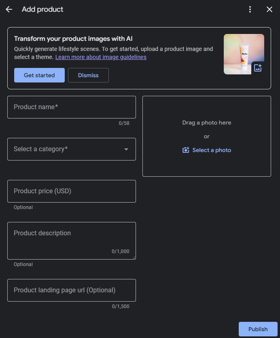Screen dimensions: 280x338
Task: Open Learn more about image guidelines link
Action: point(101,57)
